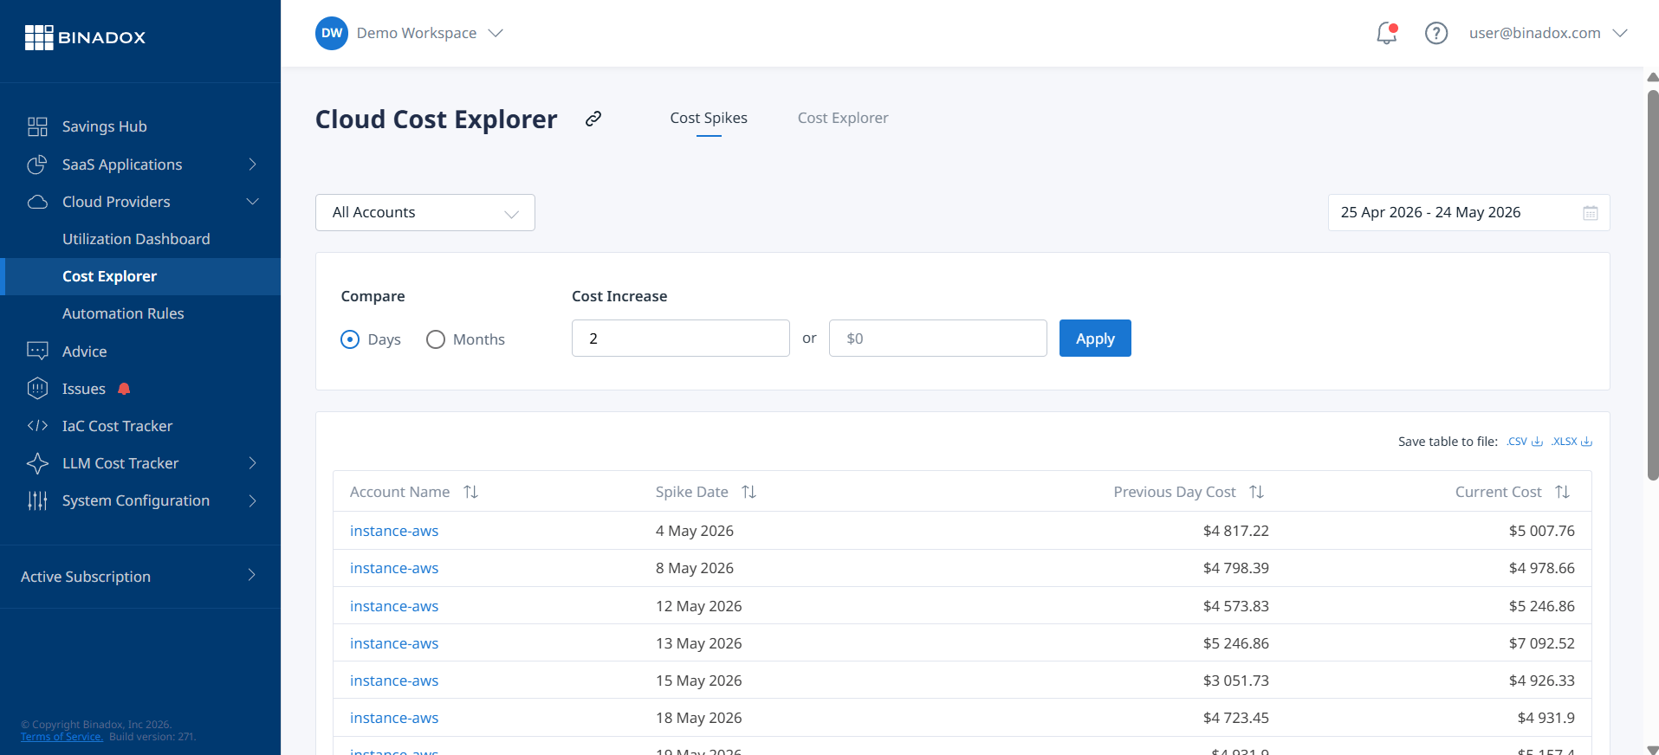
Task: Switch to the Cost Explorer tab
Action: [x=843, y=118]
